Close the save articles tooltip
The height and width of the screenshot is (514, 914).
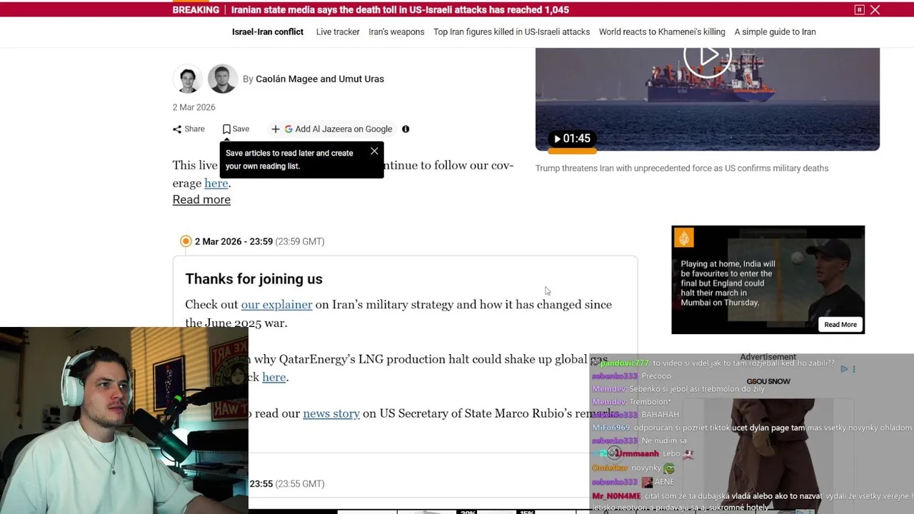click(x=374, y=151)
